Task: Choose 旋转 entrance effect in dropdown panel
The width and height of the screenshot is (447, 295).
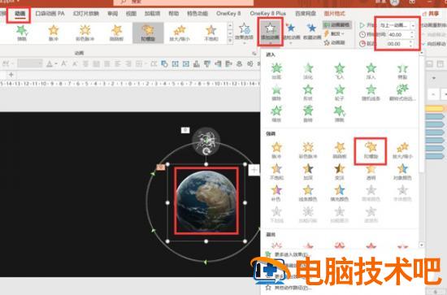Action: tap(308, 114)
